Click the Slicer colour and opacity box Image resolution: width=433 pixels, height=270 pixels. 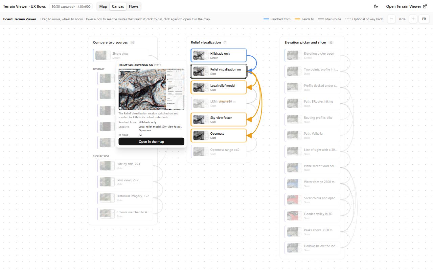click(x=312, y=199)
